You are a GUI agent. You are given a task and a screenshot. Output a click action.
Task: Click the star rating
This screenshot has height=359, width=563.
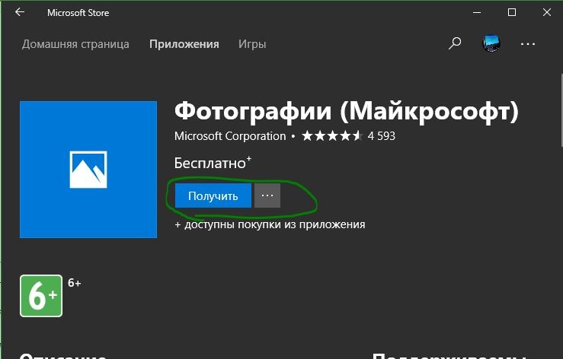(x=332, y=136)
